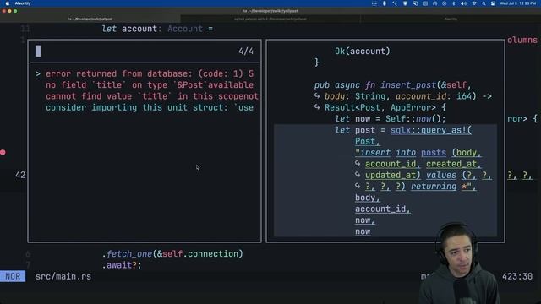Image resolution: width=541 pixels, height=304 pixels.
Task: Switch to the third Alacritty tab
Action: [x=451, y=19]
